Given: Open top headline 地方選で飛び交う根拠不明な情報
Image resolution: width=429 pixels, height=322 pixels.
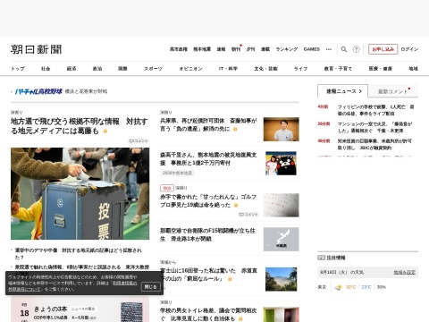Looking at the screenshot, I should [80, 126].
